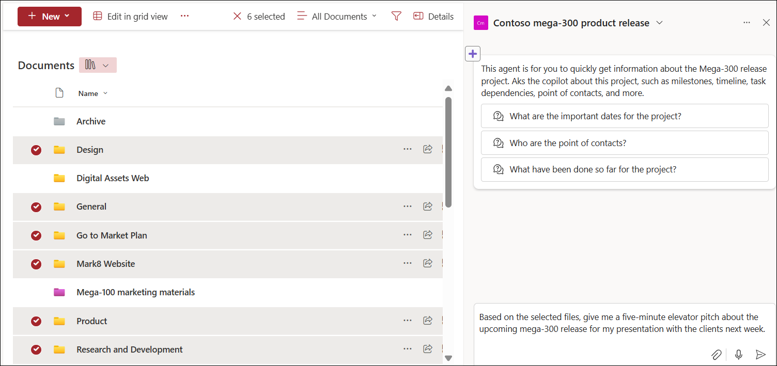Open the filter pane icon
777x366 pixels.
pyautogui.click(x=396, y=16)
